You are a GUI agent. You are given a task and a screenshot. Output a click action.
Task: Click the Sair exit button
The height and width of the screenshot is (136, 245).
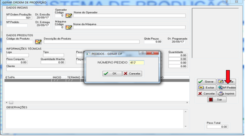217,99
